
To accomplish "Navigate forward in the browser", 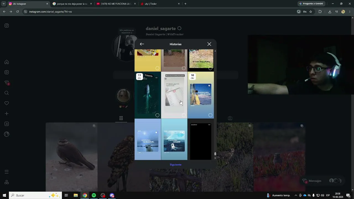I will 11,12.
